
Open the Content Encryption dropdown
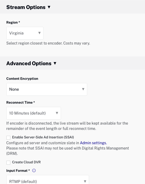point(47,89)
